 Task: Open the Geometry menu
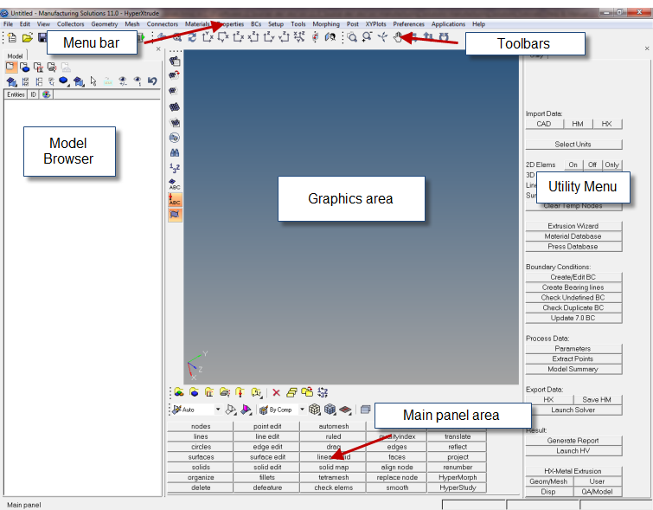pyautogui.click(x=105, y=24)
